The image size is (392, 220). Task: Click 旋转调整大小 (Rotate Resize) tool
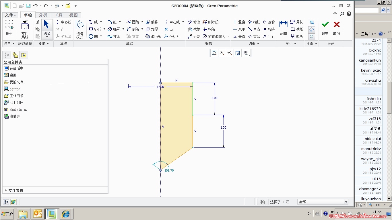[216, 36]
